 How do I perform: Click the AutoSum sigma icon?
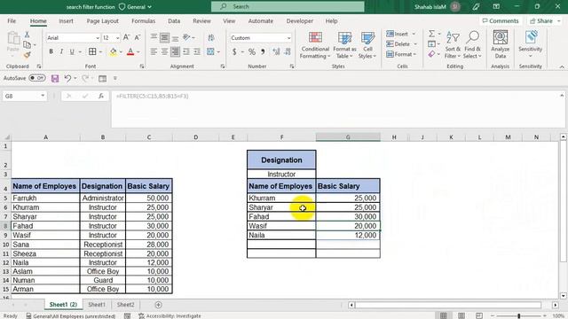tap(431, 34)
